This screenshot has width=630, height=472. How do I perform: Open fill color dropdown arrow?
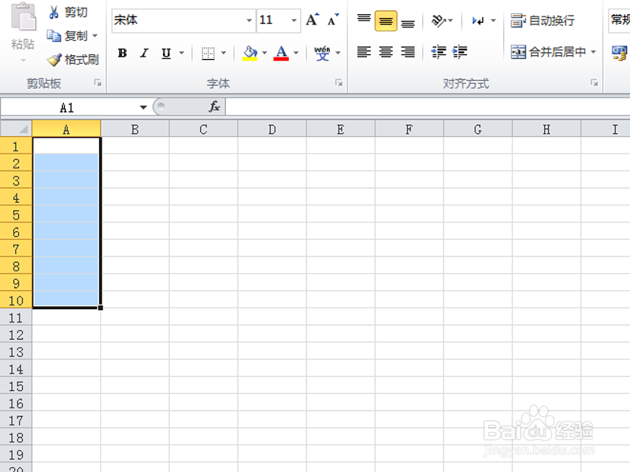[265, 53]
